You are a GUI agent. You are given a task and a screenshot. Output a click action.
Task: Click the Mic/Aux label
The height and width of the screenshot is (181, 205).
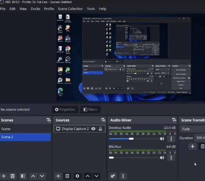(115, 146)
